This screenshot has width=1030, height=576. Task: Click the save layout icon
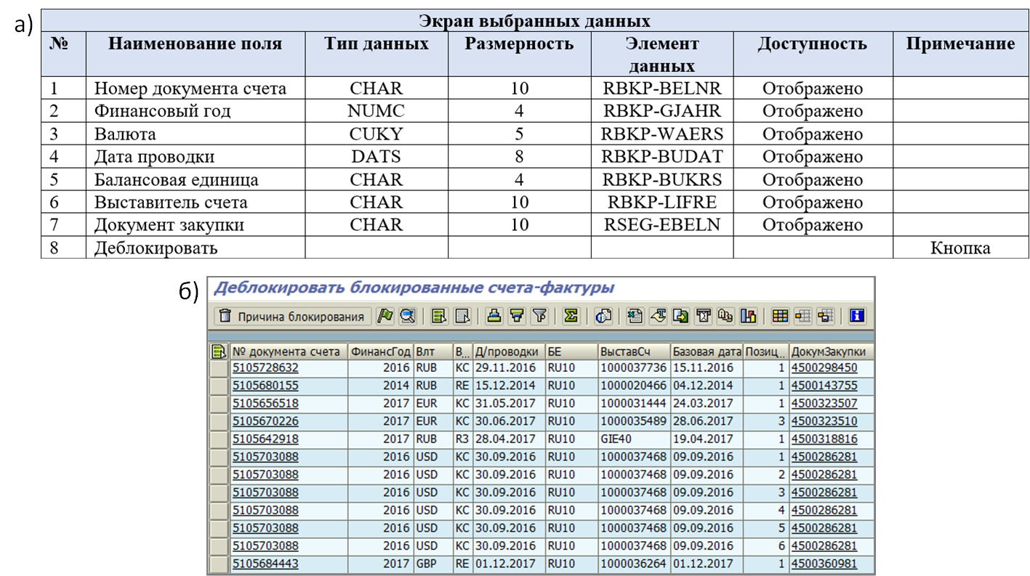(825, 316)
